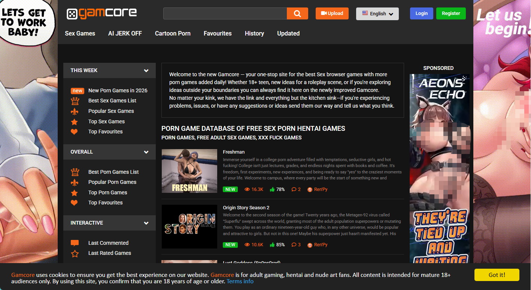Image resolution: width=531 pixels, height=290 pixels.
Task: Focus the site search field
Action: pos(225,13)
